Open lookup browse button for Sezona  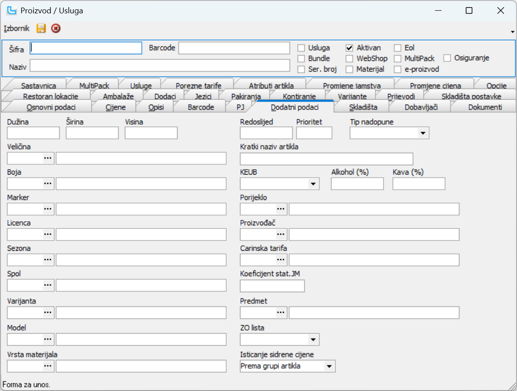pyautogui.click(x=48, y=260)
